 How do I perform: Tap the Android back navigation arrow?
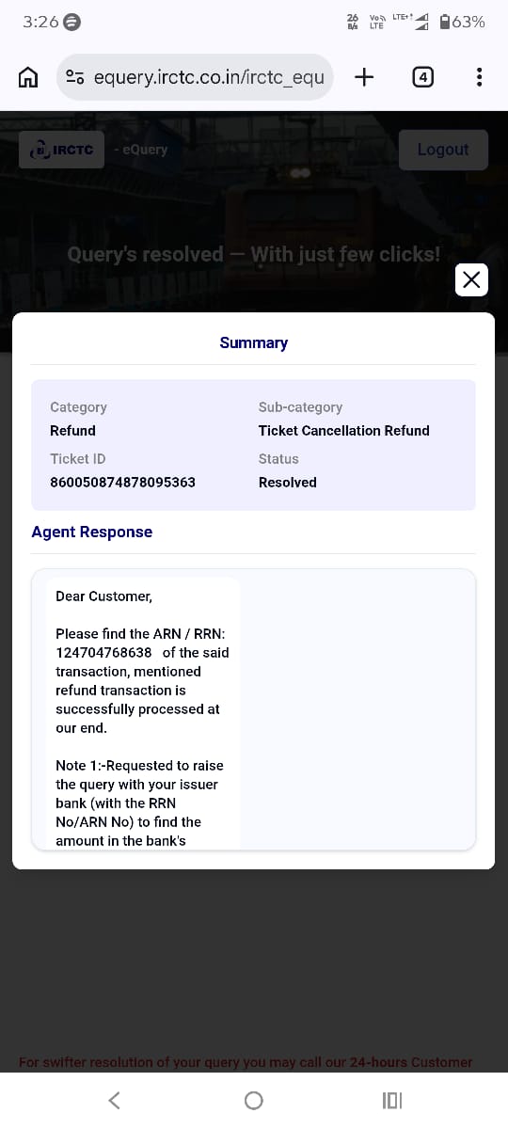click(x=114, y=1100)
